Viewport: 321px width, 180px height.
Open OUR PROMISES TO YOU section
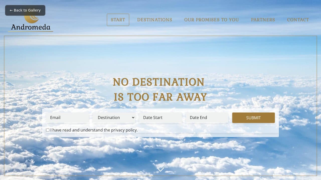211,20
